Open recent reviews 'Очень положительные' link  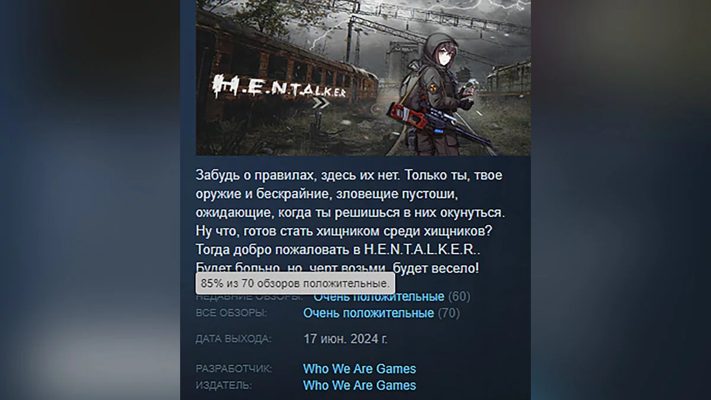(x=379, y=296)
